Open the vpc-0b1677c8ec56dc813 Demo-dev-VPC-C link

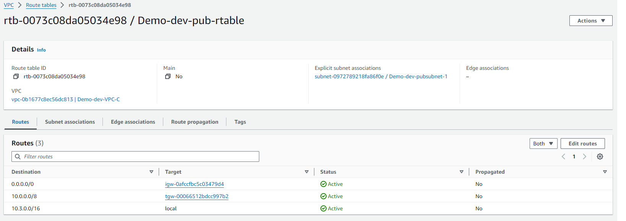coord(65,99)
